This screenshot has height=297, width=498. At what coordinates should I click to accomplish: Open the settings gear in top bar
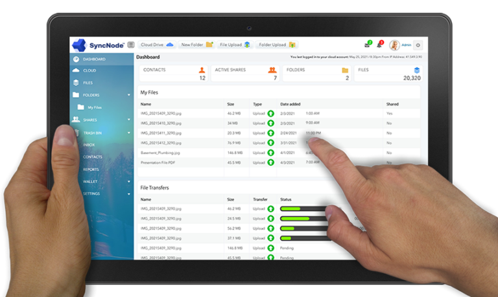tap(418, 45)
